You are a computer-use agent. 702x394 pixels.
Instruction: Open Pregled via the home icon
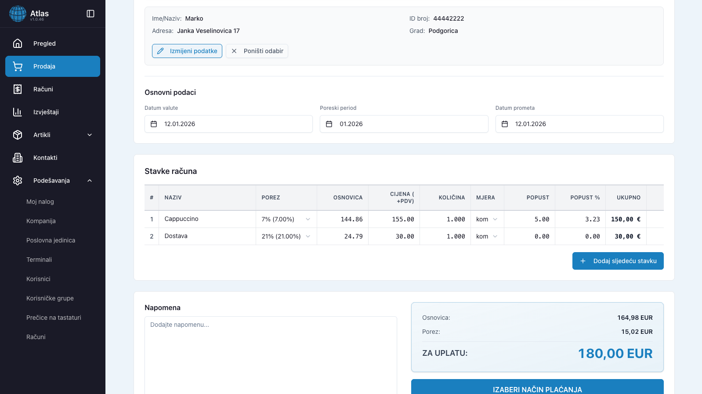pos(18,43)
